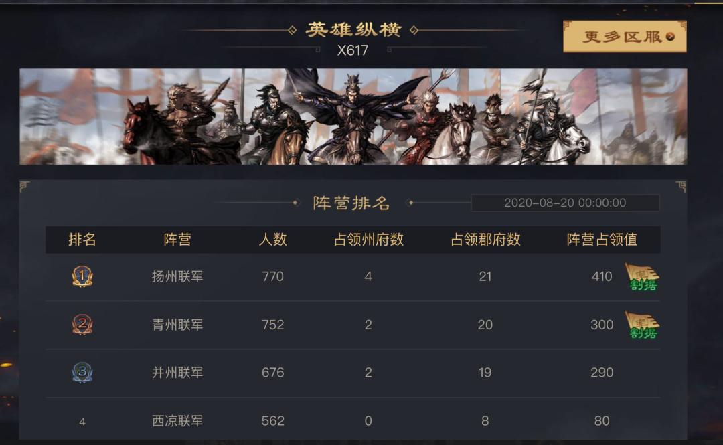Click the 占领州府数 column header
This screenshot has width=723, height=445.
368,240
